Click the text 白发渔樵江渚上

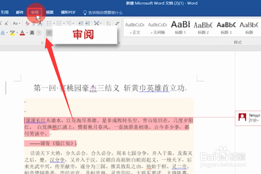coord(55,127)
